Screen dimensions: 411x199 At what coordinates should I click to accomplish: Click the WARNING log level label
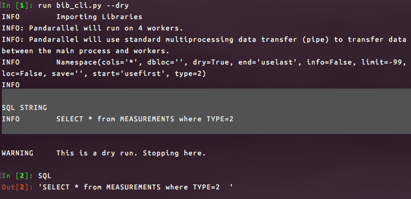(17, 153)
